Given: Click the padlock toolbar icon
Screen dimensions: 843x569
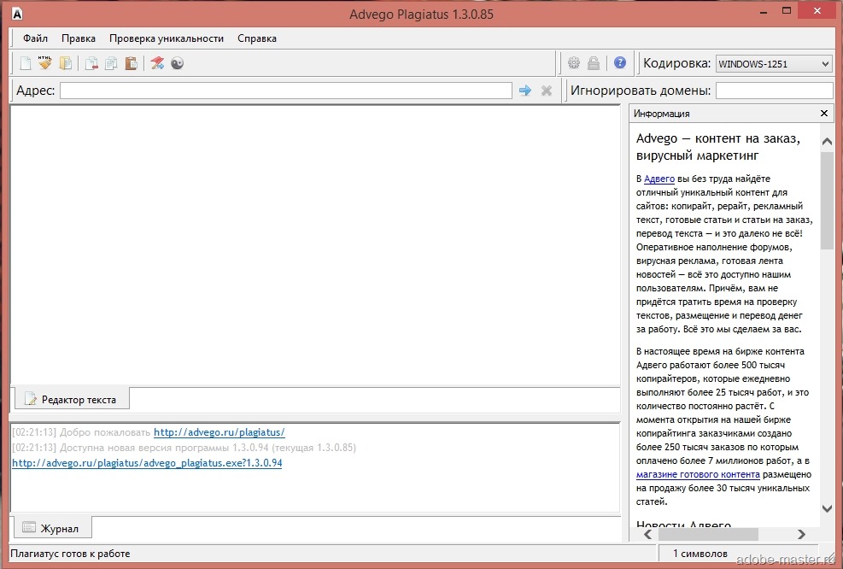Looking at the screenshot, I should coord(594,63).
